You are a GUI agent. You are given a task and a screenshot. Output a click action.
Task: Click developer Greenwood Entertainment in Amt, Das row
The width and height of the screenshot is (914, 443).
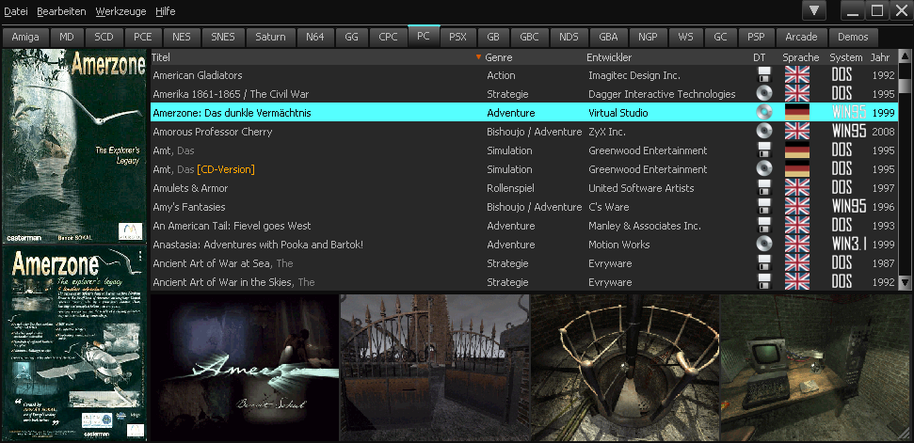pyautogui.click(x=648, y=150)
